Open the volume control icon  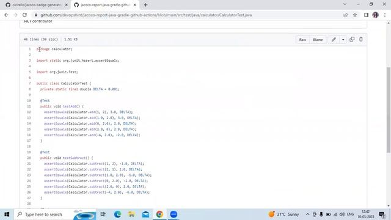coord(342,215)
